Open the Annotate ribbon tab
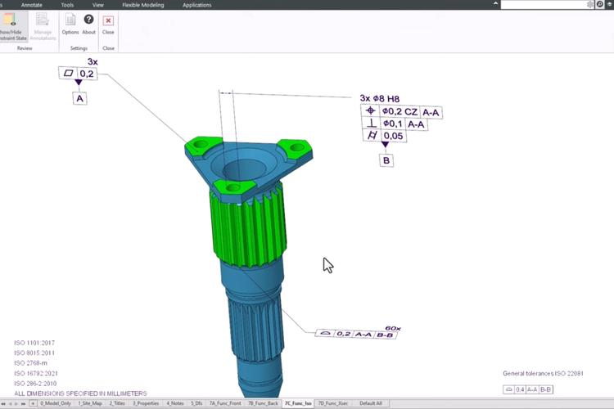 [33, 5]
